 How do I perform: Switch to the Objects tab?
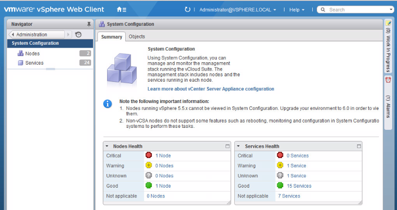(x=137, y=36)
